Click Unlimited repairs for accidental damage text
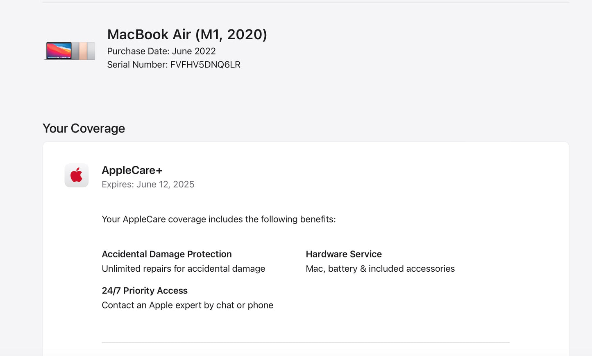Image resolution: width=592 pixels, height=356 pixels. (183, 269)
